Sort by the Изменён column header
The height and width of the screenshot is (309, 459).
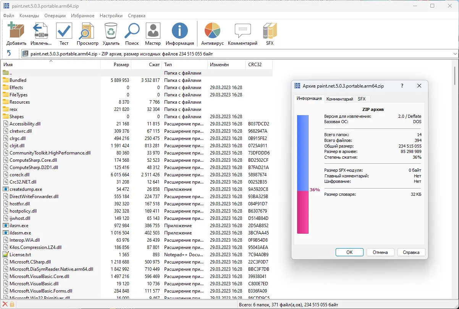click(x=226, y=65)
